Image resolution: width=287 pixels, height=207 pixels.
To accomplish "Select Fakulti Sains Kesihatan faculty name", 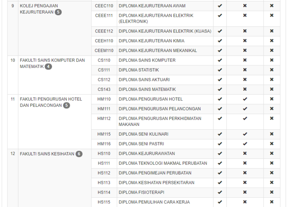I will click(x=47, y=154).
